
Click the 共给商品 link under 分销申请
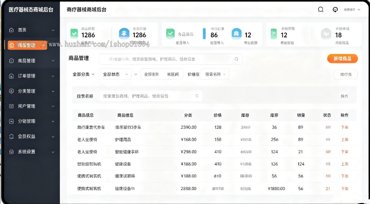tap(342, 43)
